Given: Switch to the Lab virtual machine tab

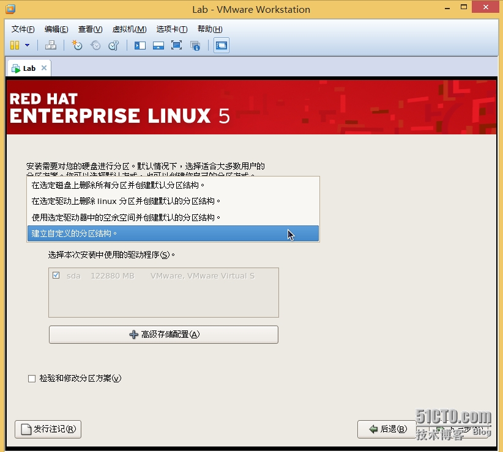Looking at the screenshot, I should (29, 68).
